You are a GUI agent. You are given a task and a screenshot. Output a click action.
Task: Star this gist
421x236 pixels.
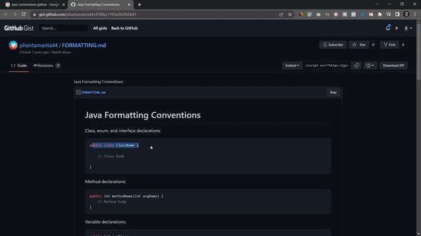359,45
